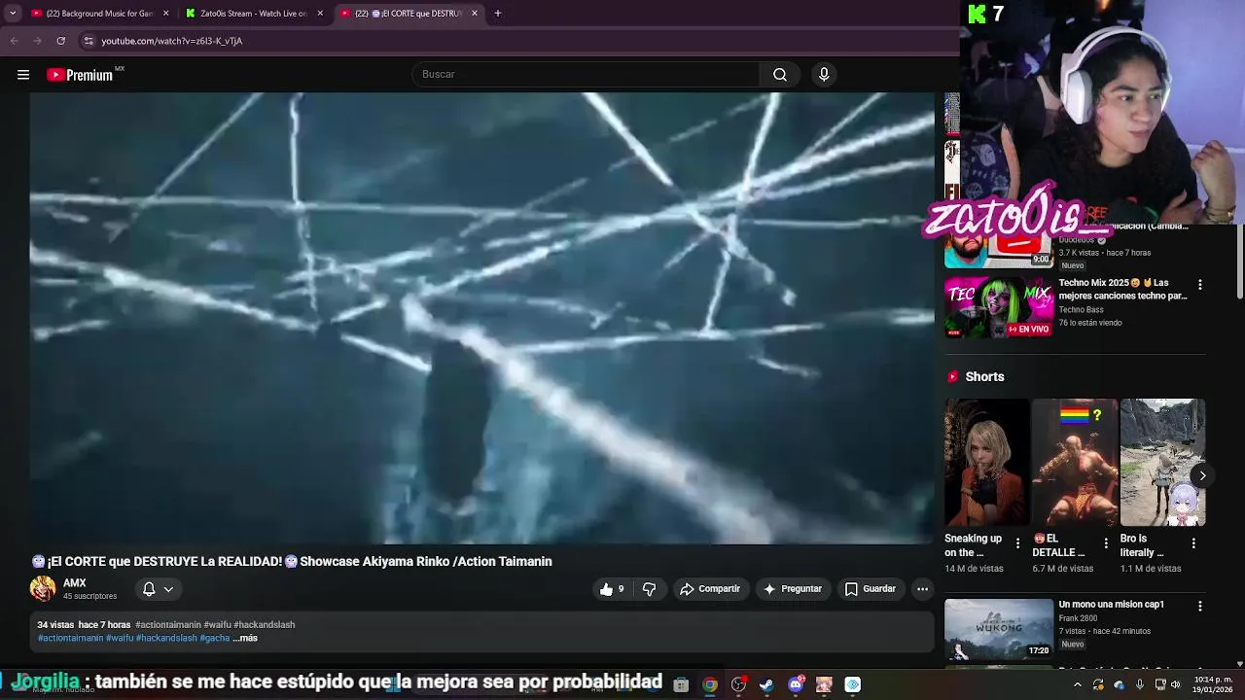The image size is (1245, 700).
Task: Close the El CORTE que DESTRUYE tab
Action: 475,14
